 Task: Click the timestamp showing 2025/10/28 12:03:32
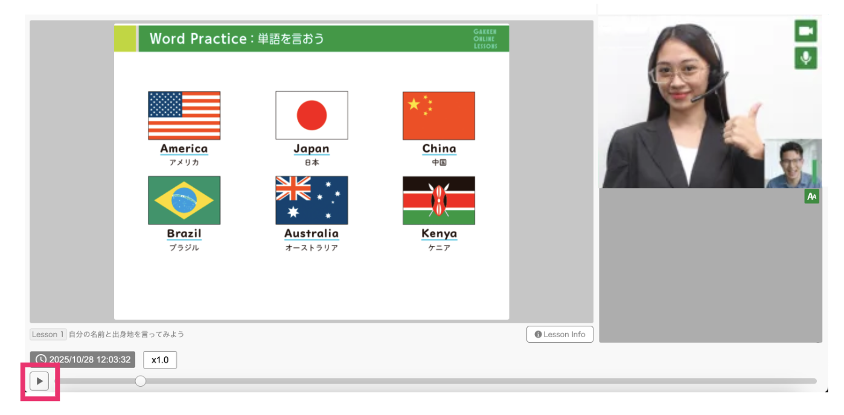coord(83,360)
